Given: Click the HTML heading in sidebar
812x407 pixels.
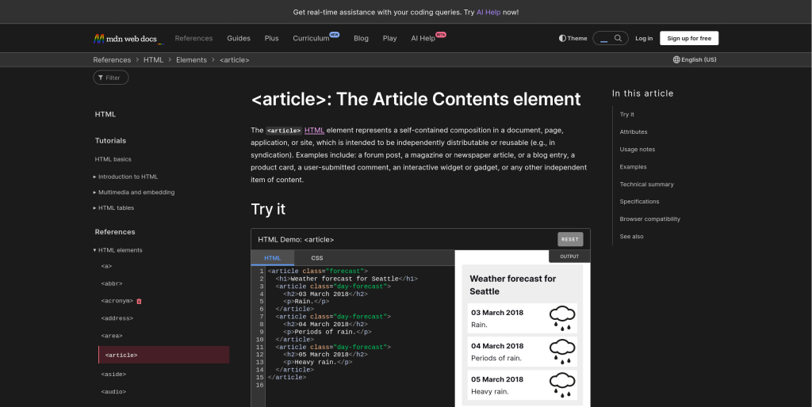Looking at the screenshot, I should tap(105, 114).
